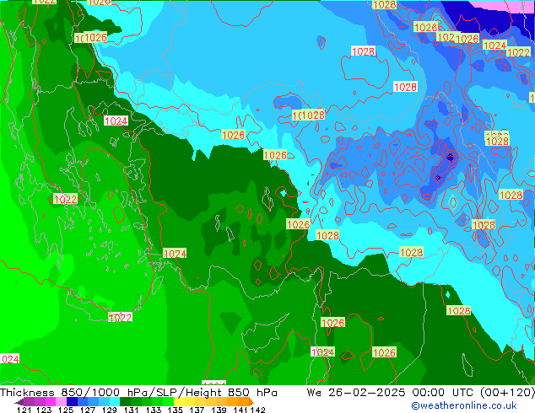Click the overlapping '1c1026' isobar label
This screenshot has width=535, height=413.
coord(91,37)
